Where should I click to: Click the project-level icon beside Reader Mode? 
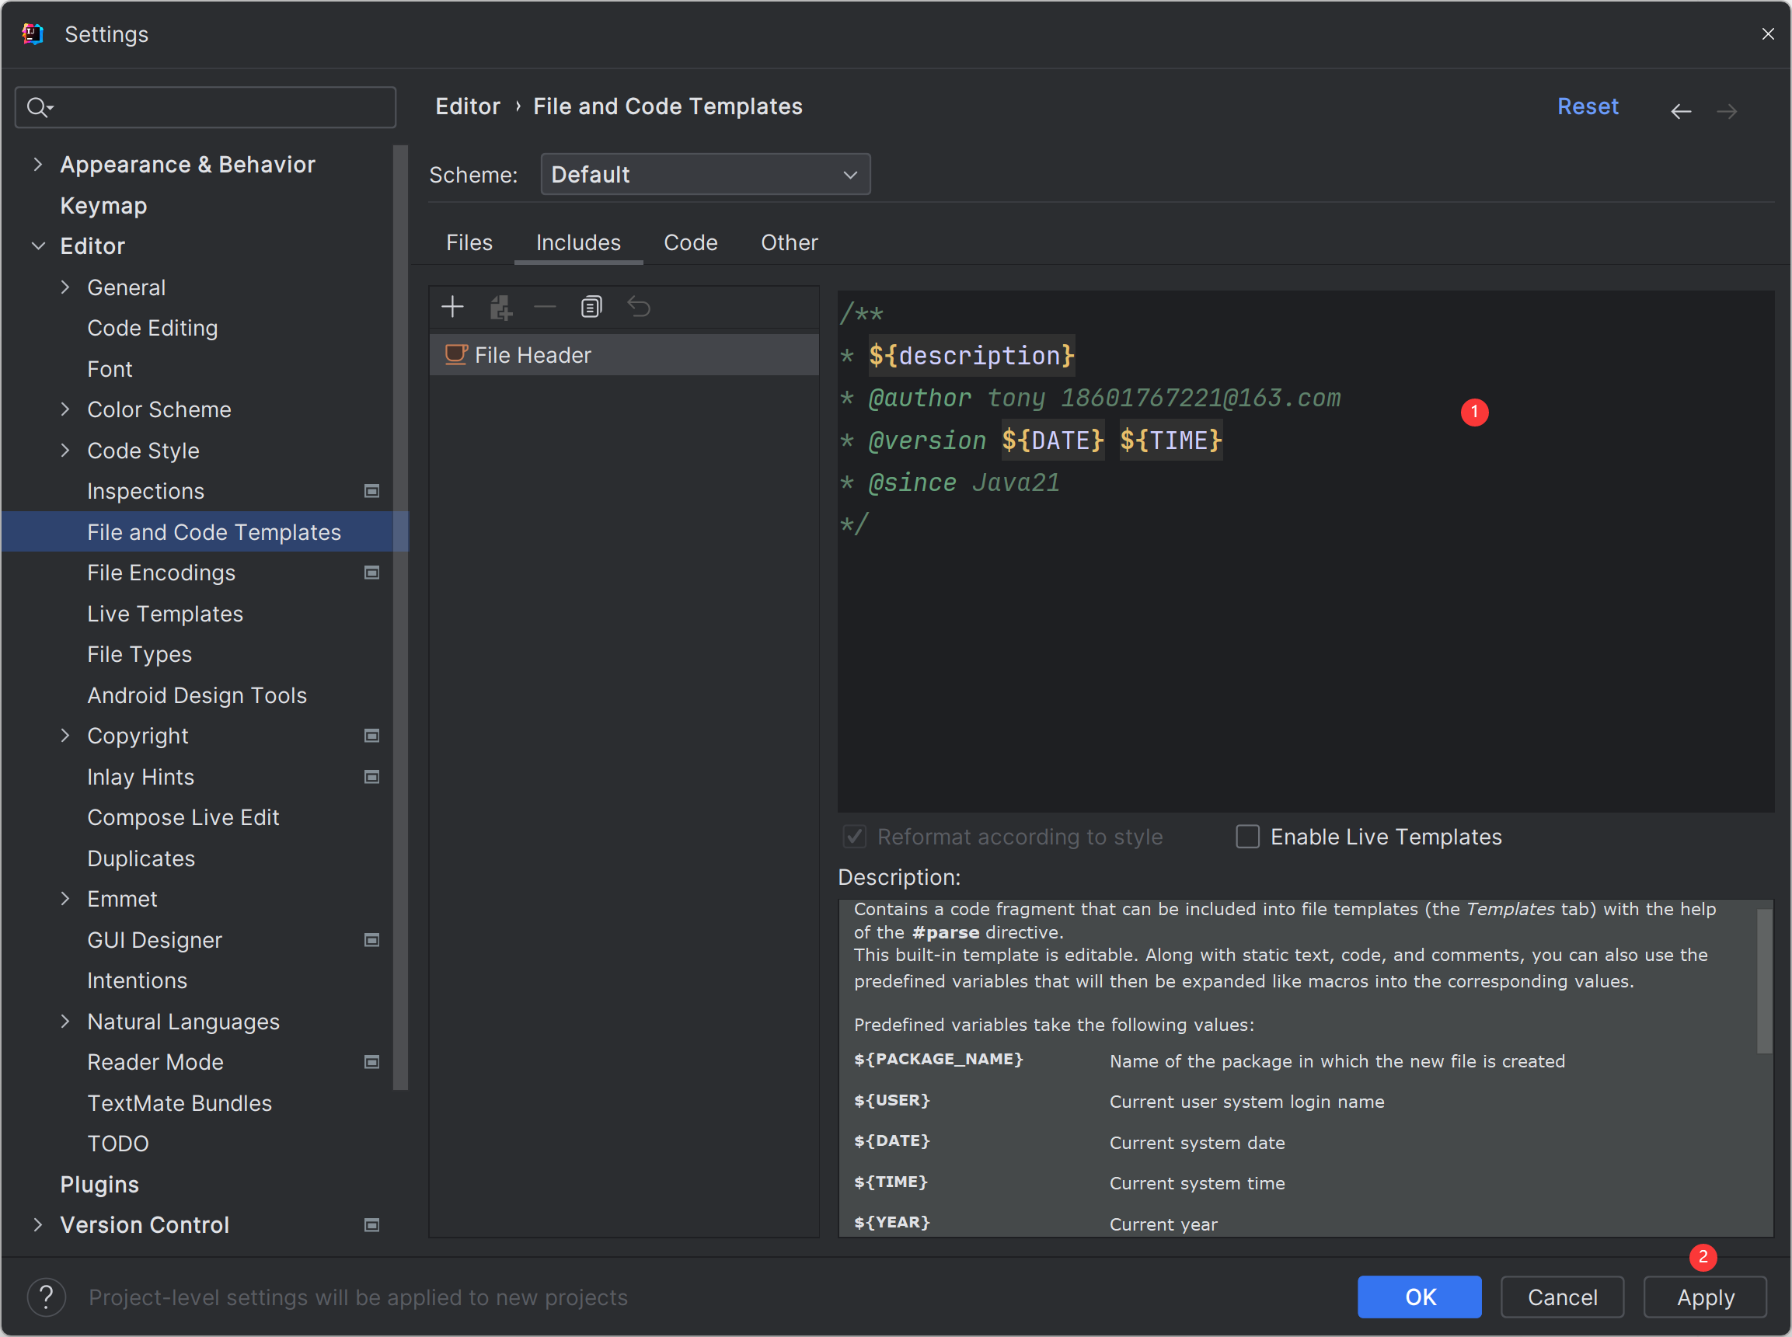371,1062
